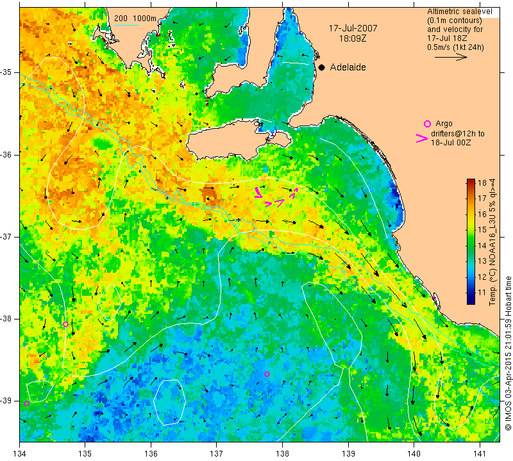Click the longitude label 141

(480, 453)
